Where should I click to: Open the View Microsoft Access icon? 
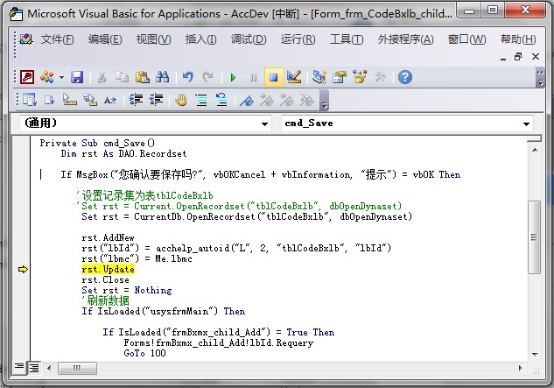click(x=27, y=77)
